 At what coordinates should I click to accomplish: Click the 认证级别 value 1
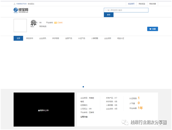tap(139, 98)
